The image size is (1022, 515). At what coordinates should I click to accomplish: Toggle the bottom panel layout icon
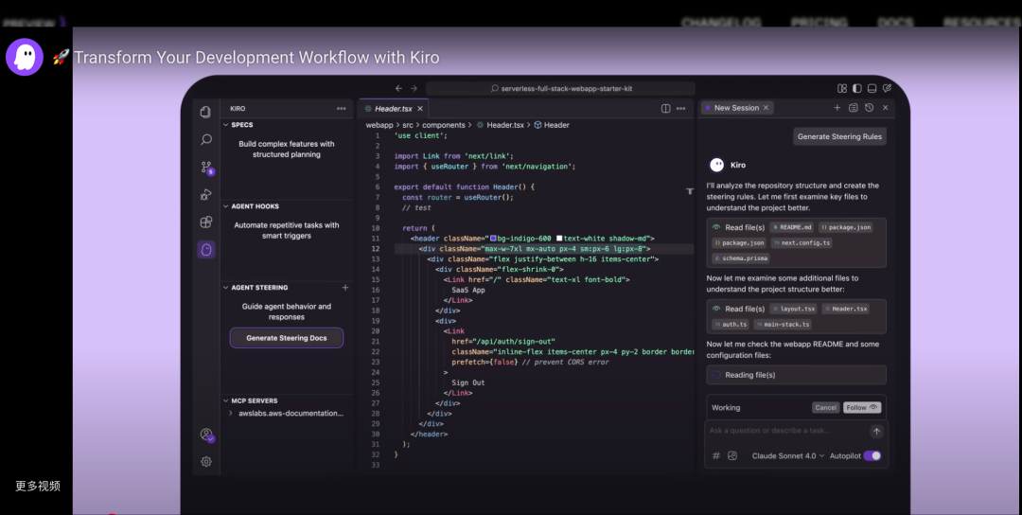point(872,89)
